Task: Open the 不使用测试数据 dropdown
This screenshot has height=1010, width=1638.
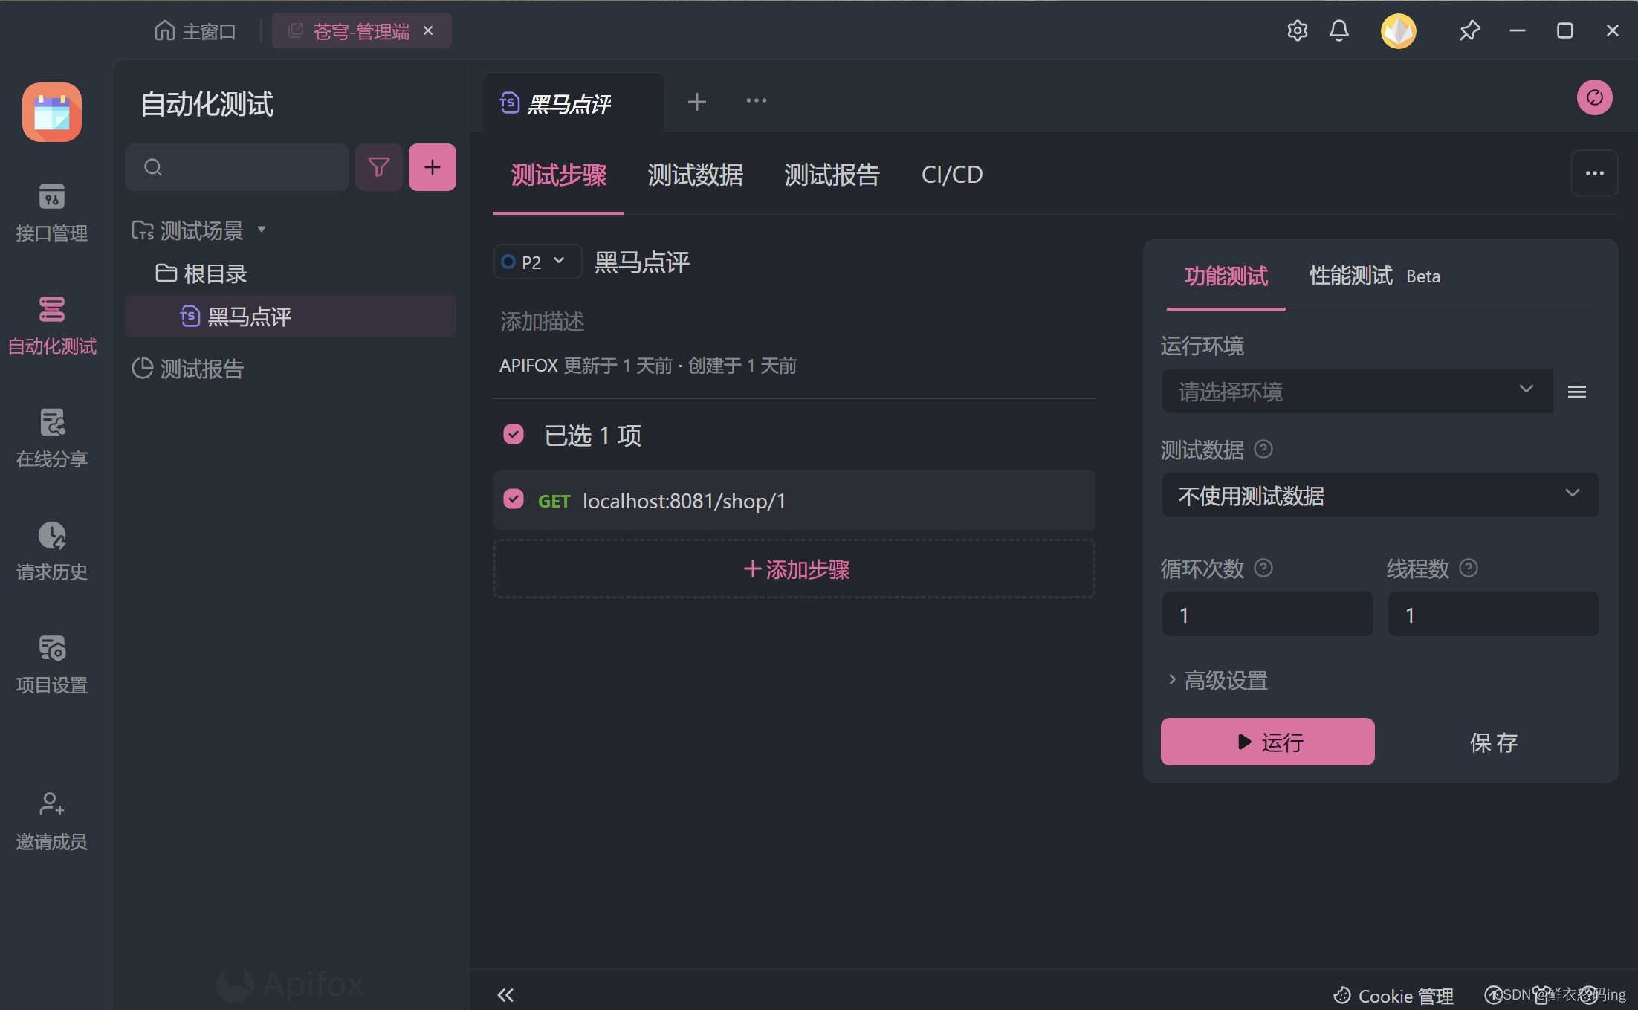Action: (1379, 495)
